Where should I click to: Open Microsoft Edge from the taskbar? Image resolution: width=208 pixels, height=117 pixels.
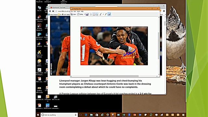[x=86, y=115]
